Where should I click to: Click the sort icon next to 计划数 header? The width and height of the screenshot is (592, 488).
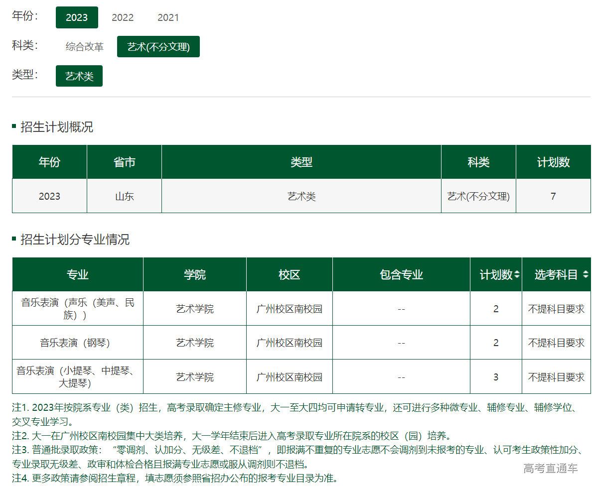(517, 274)
